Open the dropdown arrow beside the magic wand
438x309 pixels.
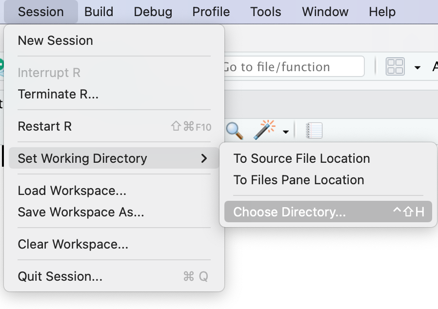285,132
